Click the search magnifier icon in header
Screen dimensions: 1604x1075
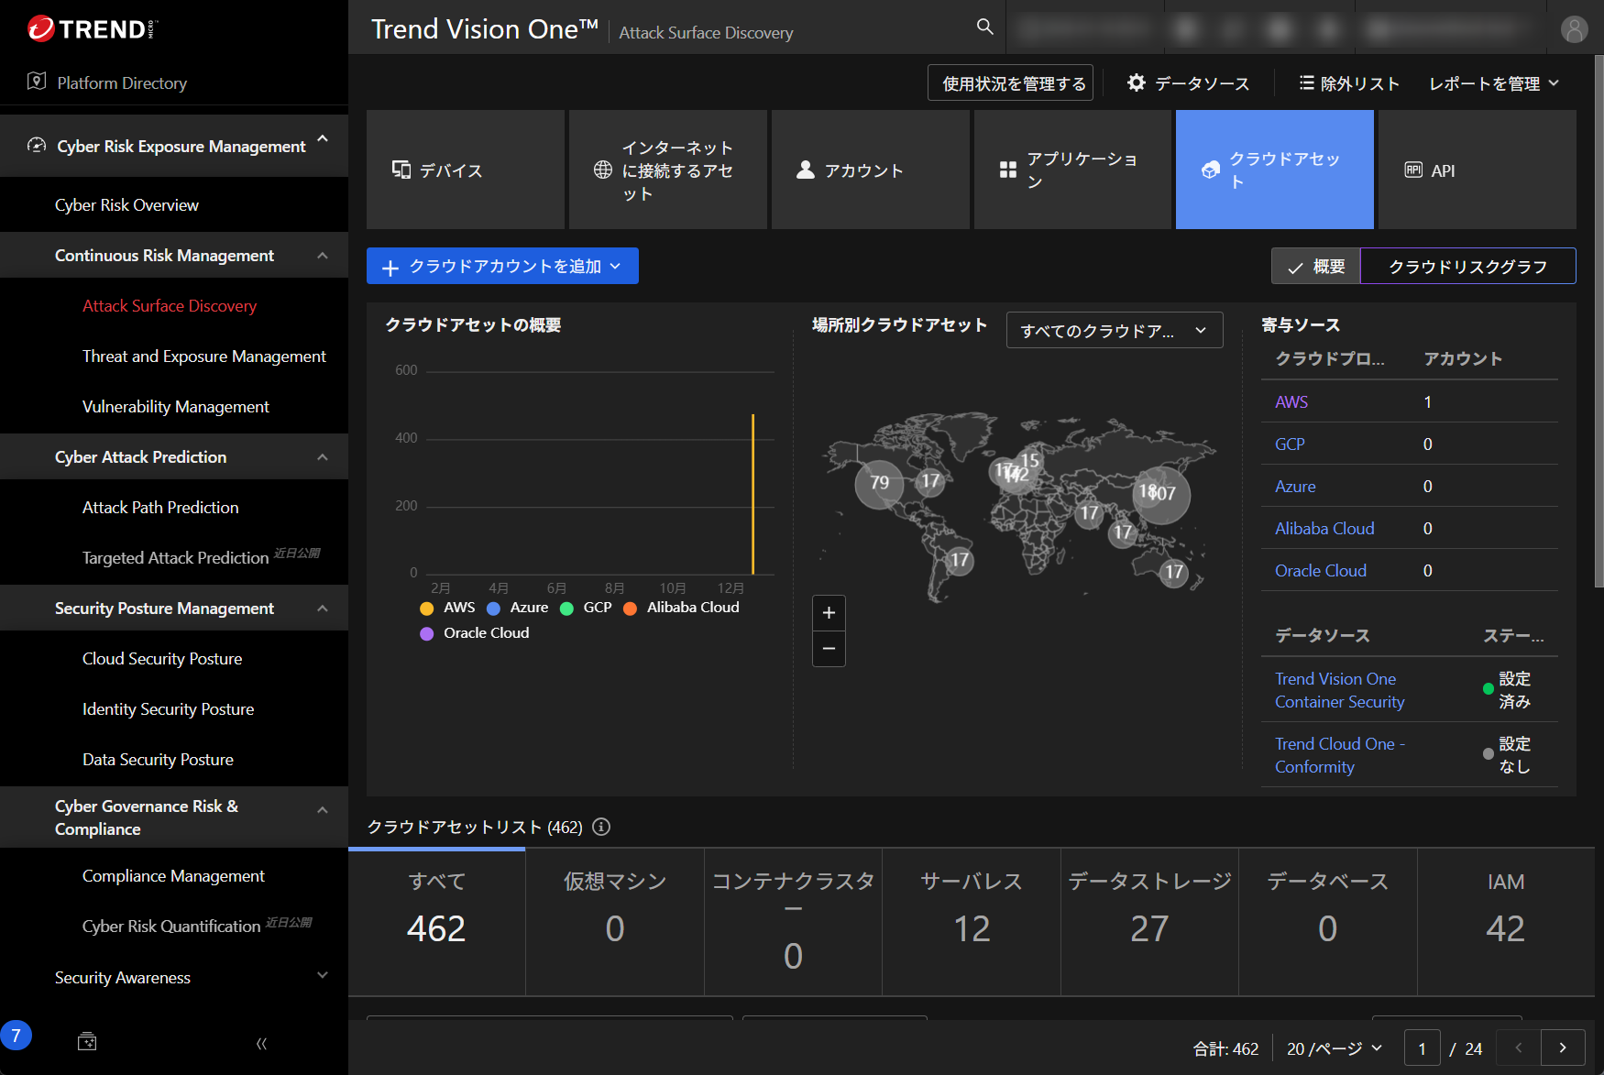984,27
